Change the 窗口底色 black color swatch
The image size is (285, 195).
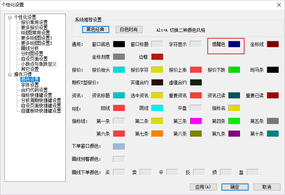[x=119, y=44]
